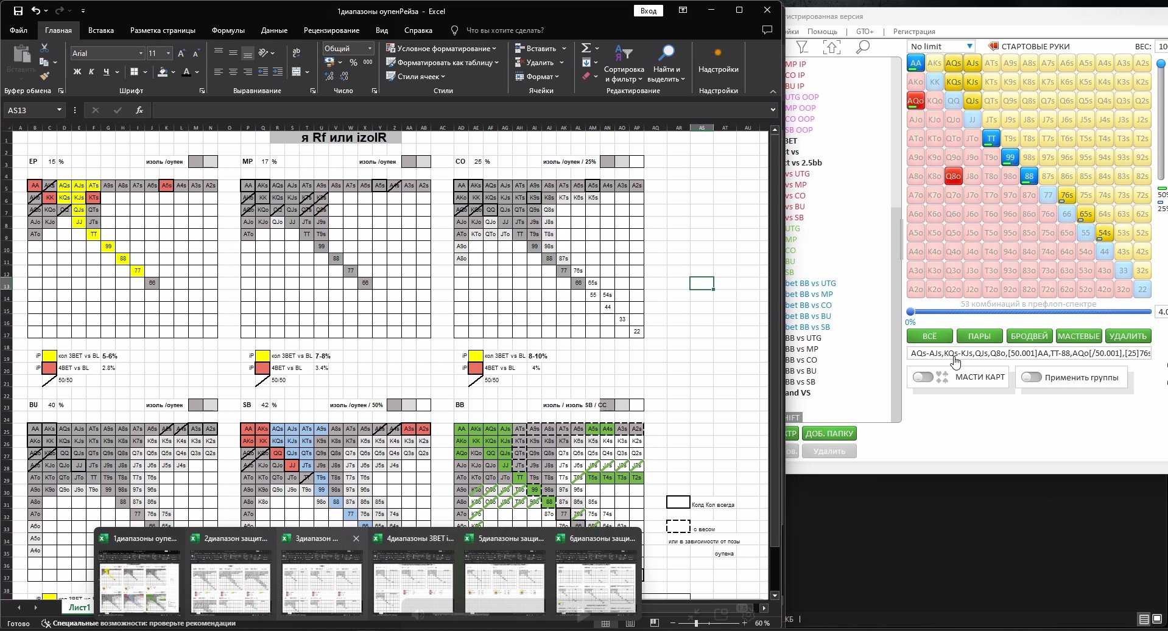Click the horizontal weight slider under hand matrix
Screen dimensions: 1168x631
(x=1029, y=312)
